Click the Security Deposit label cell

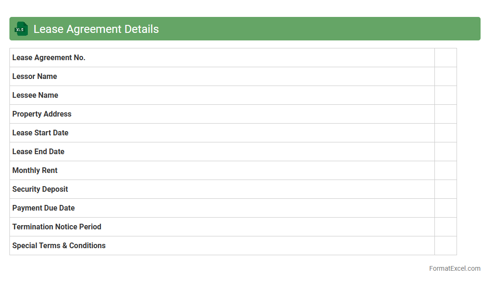40,189
